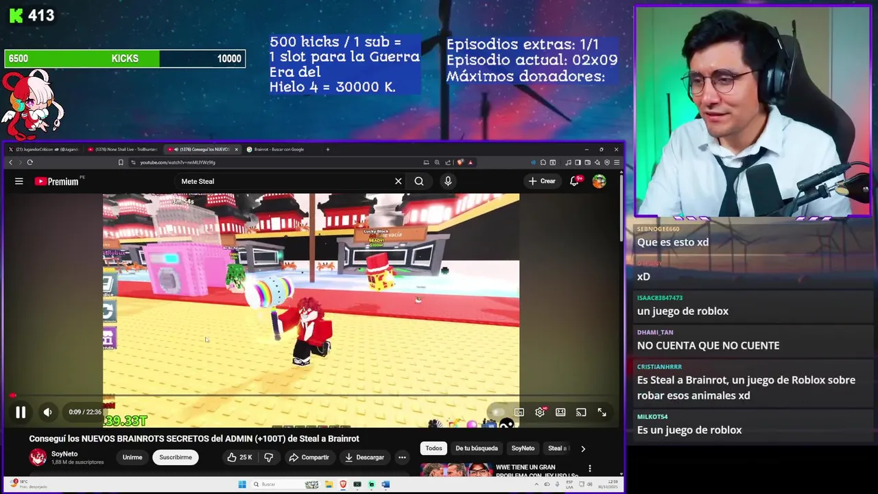Reload the current page
878x494 pixels.
point(29,163)
